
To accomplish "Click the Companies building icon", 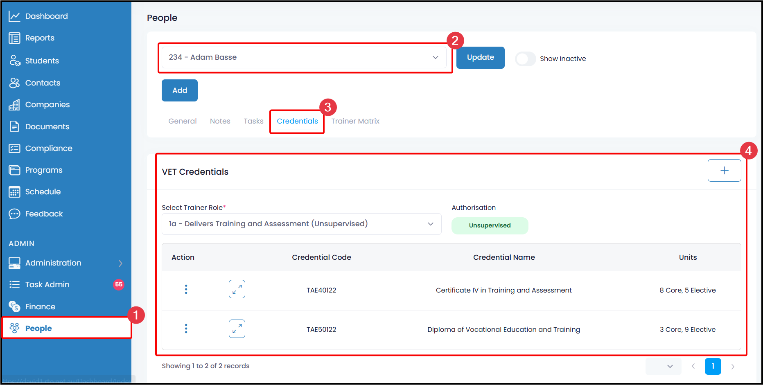I will pyautogui.click(x=14, y=105).
